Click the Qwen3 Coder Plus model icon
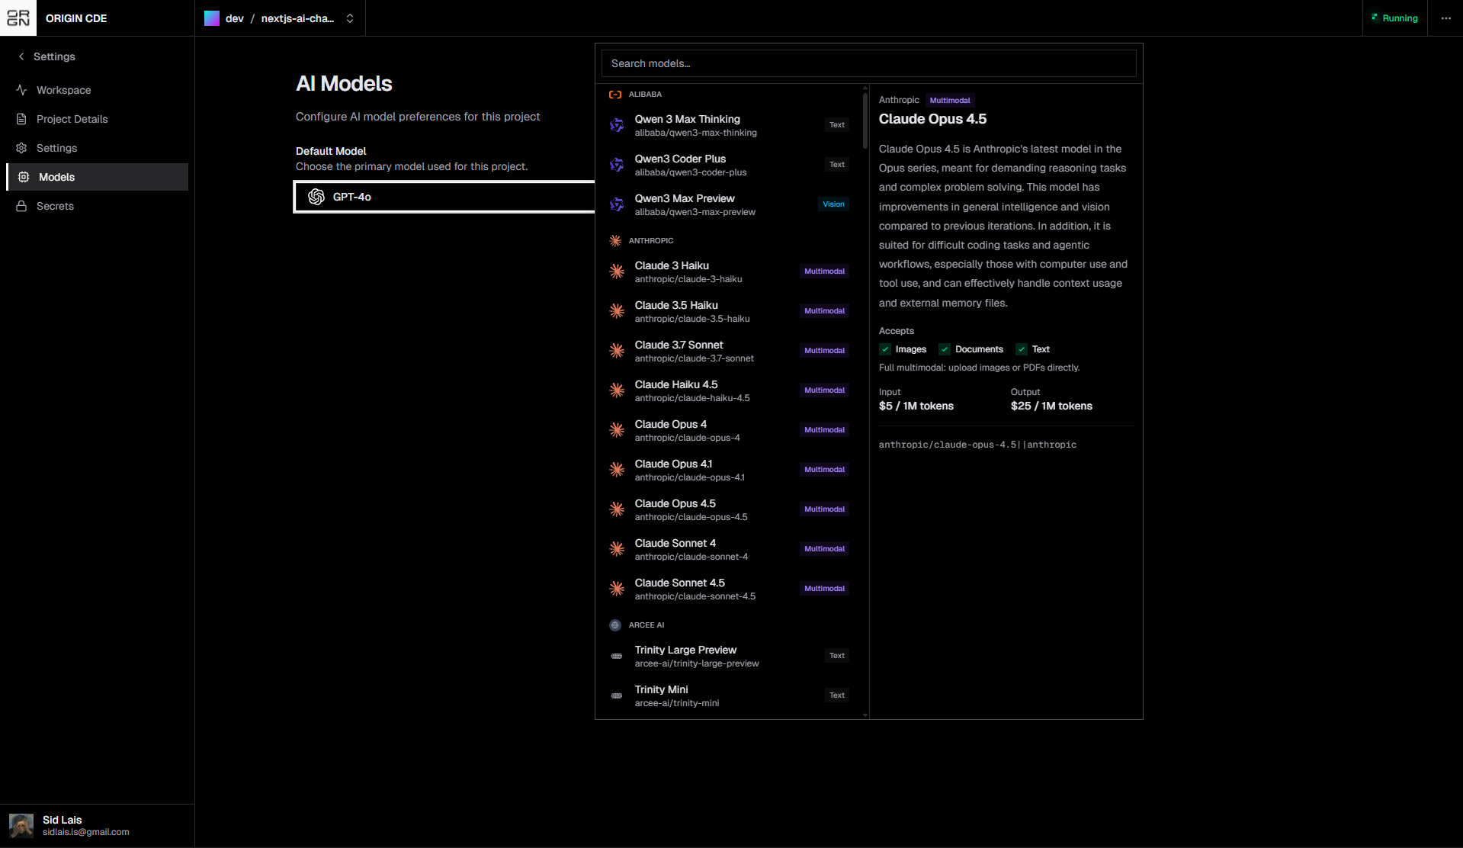1463x848 pixels. pos(617,165)
